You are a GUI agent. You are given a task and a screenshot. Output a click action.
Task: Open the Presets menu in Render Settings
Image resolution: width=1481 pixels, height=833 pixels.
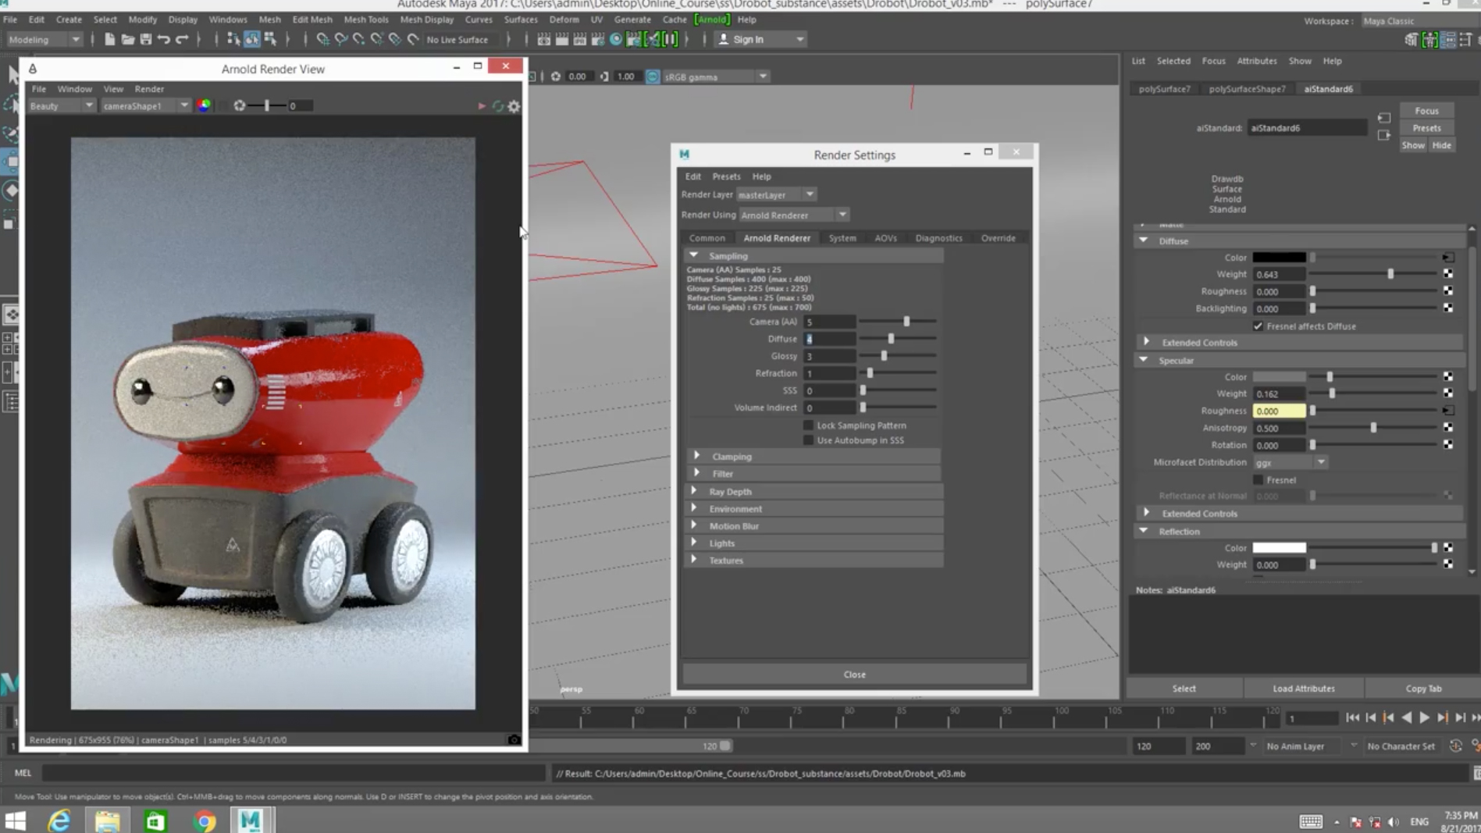pyautogui.click(x=726, y=176)
